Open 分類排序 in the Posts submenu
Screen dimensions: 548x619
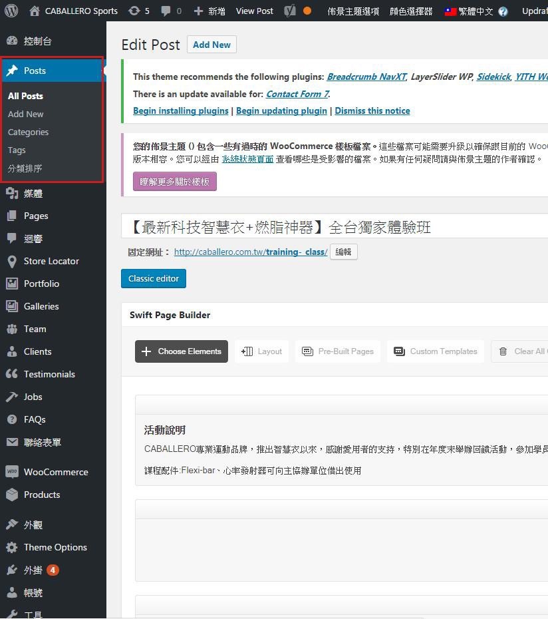click(x=25, y=168)
